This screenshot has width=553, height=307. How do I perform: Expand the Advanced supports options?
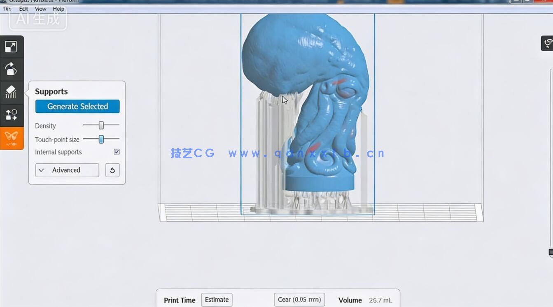pos(67,170)
